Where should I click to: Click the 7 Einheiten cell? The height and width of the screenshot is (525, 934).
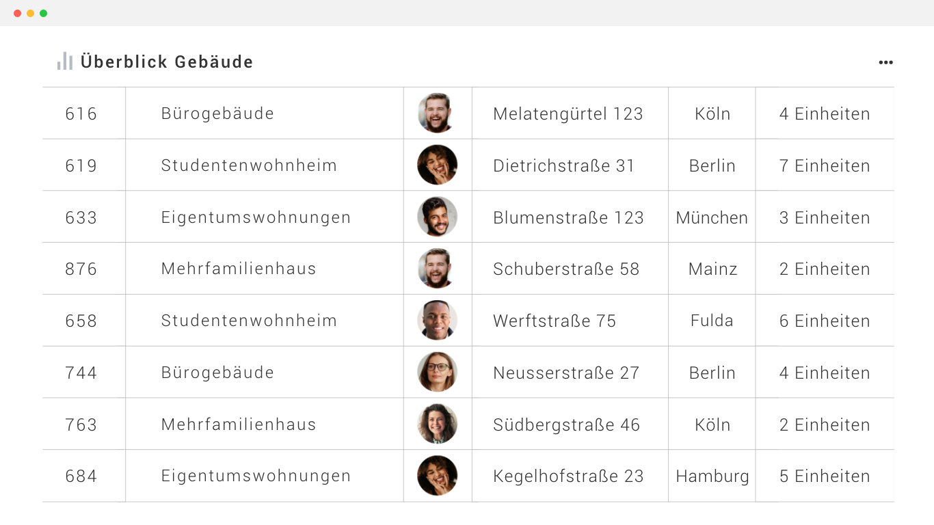click(825, 165)
